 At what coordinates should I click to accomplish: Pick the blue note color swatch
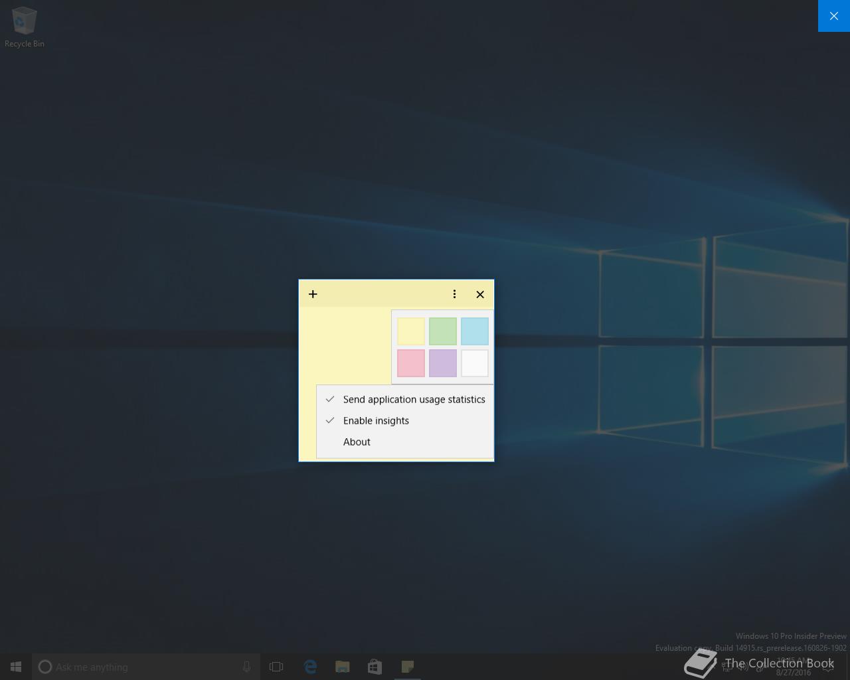point(475,331)
